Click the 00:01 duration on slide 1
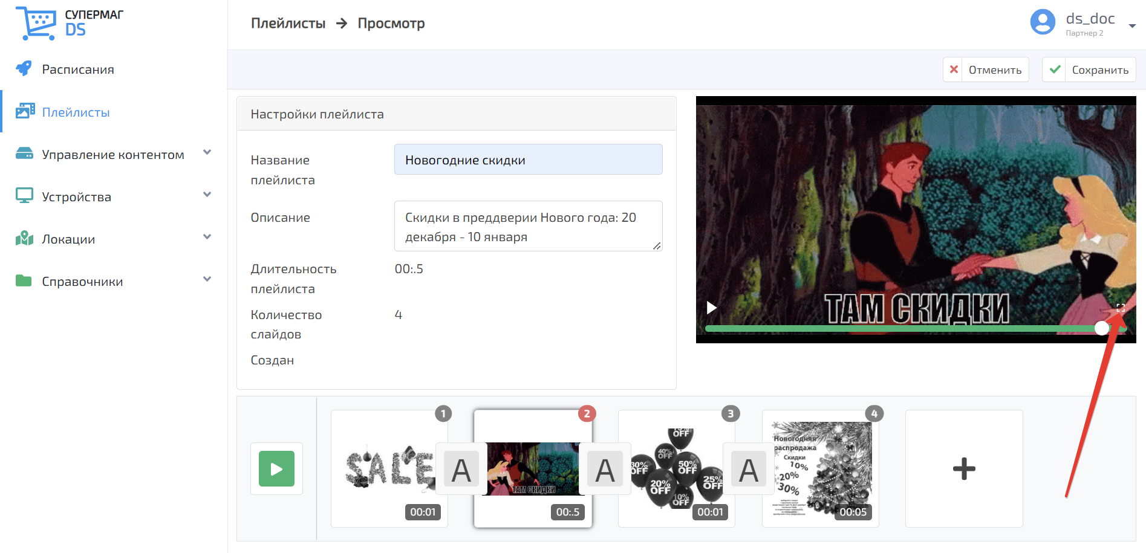Viewport: 1146px width, 553px height. (x=423, y=512)
